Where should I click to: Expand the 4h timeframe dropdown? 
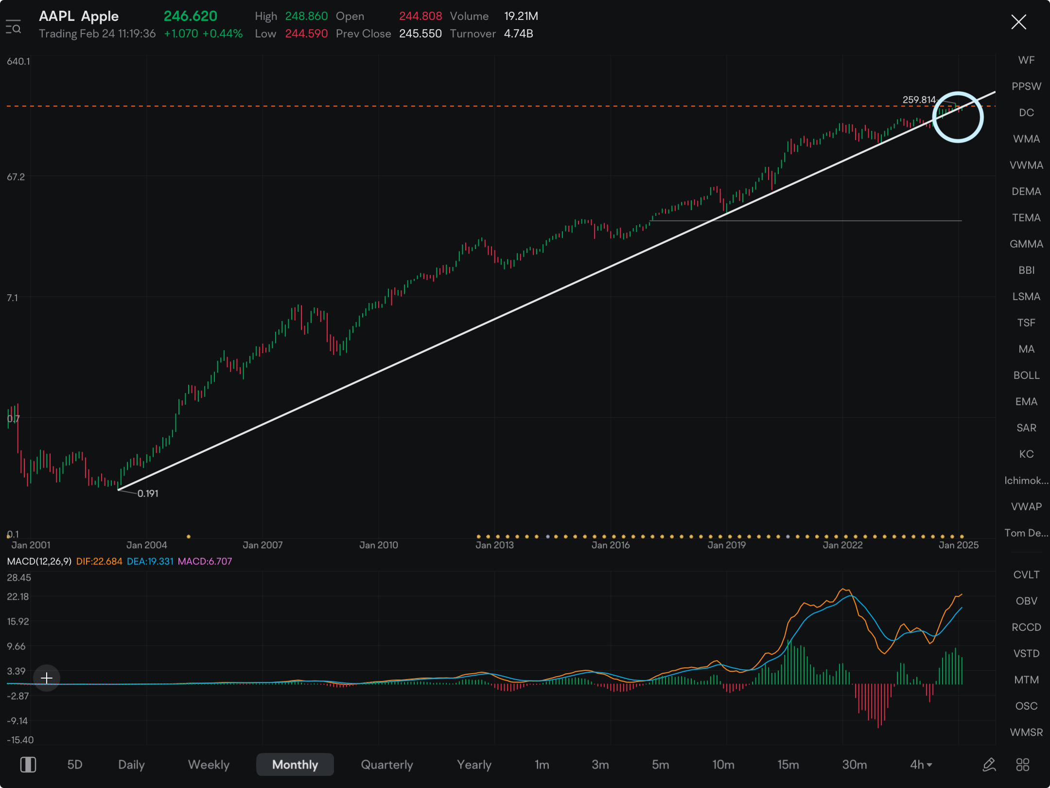tap(921, 764)
